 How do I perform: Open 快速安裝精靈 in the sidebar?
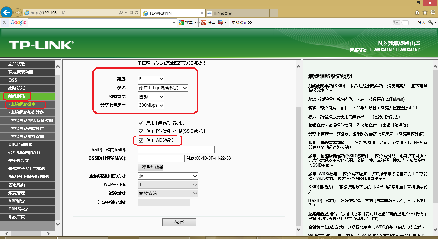point(28,72)
